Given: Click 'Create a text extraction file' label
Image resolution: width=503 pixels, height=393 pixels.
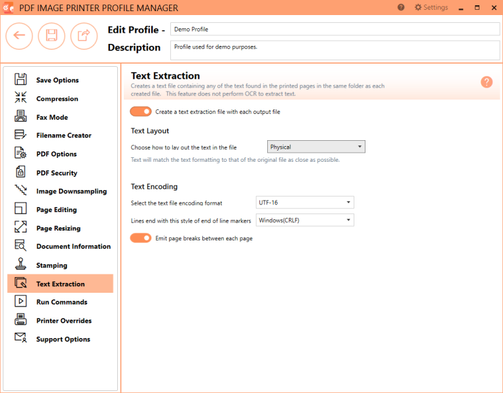Looking at the screenshot, I should (217, 111).
